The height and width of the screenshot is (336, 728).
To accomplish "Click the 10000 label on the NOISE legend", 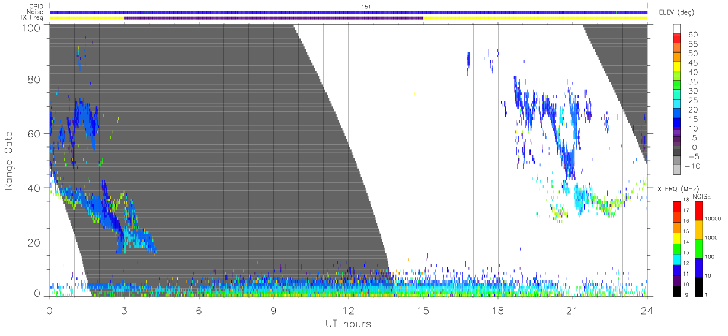I will tap(714, 219).
